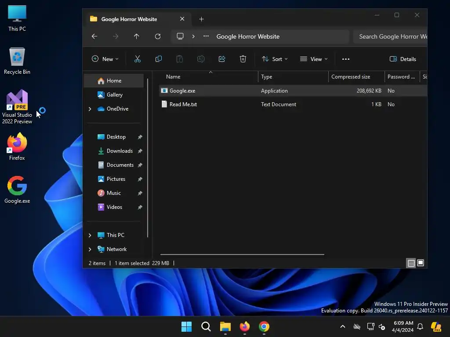Screen dimensions: 450x337
Task: Switch to details list view icon in status bar
Action: tap(411, 263)
